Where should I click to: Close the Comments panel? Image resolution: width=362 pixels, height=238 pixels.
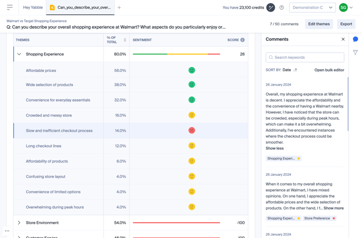click(x=343, y=39)
